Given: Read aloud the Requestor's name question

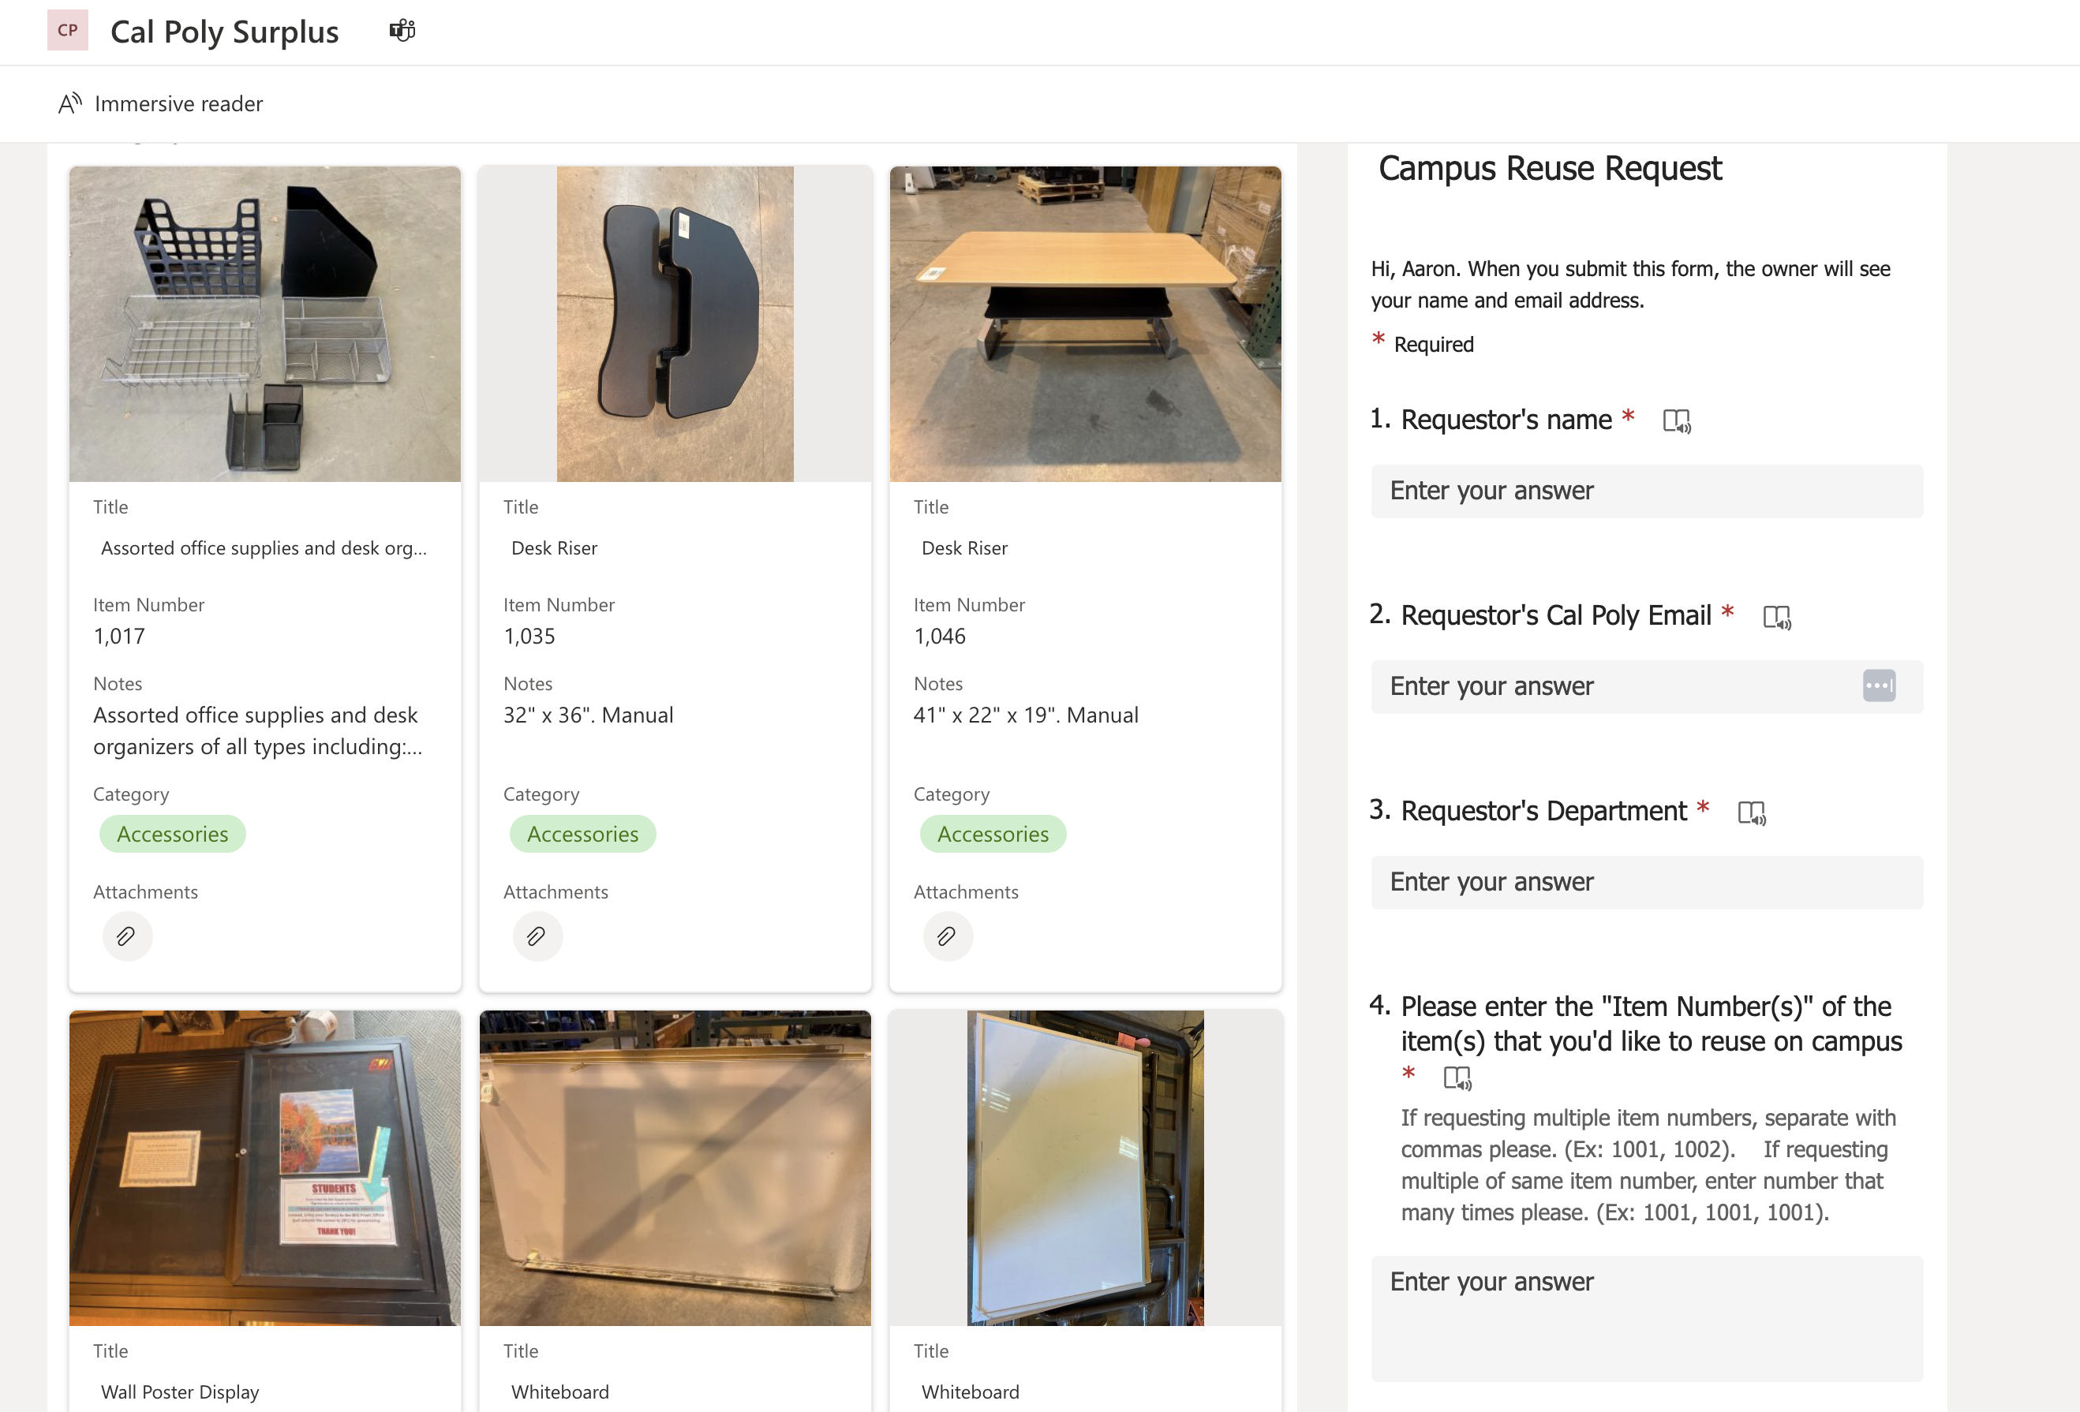Looking at the screenshot, I should tap(1678, 420).
